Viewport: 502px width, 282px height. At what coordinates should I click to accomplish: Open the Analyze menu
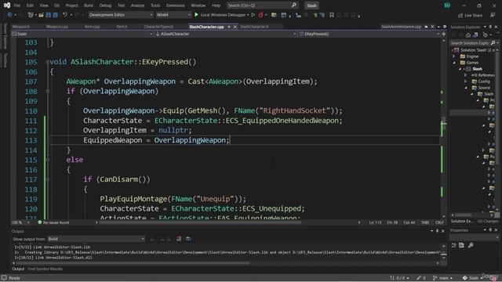pyautogui.click(x=138, y=5)
